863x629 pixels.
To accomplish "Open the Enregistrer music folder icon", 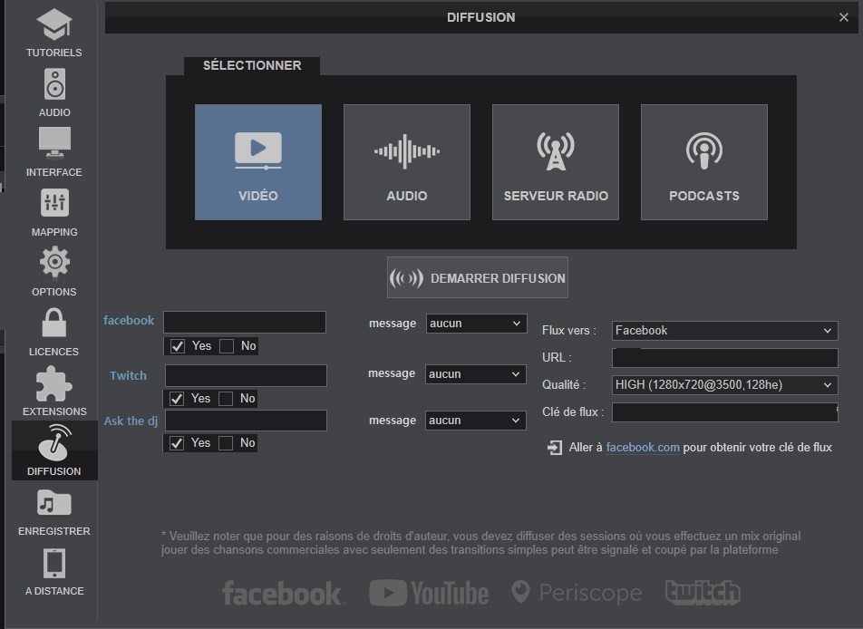I will (54, 503).
